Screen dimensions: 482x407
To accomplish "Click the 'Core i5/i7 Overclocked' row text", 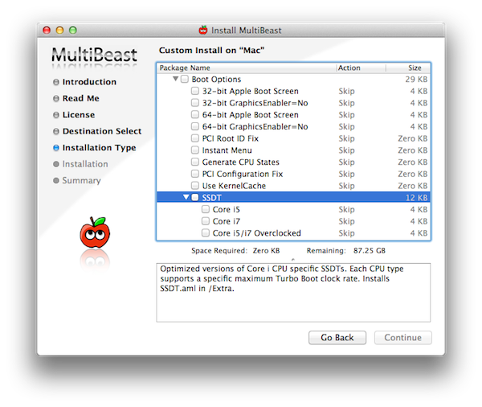I will (x=257, y=233).
